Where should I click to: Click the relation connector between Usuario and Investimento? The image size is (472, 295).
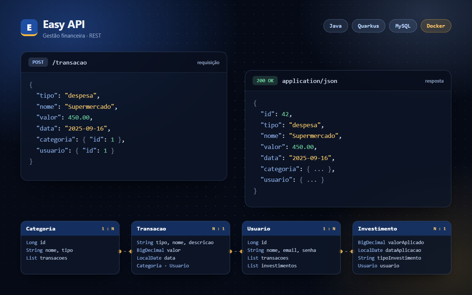click(x=347, y=251)
